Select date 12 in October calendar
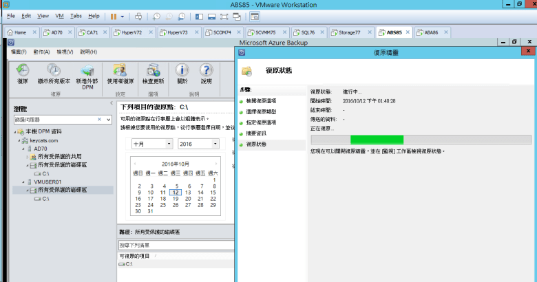 coord(176,193)
